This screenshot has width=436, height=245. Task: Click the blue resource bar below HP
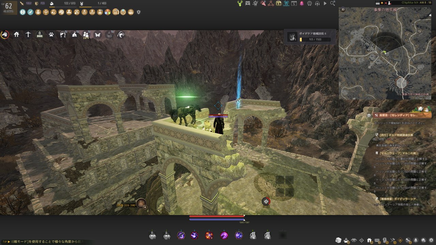[x=217, y=219]
